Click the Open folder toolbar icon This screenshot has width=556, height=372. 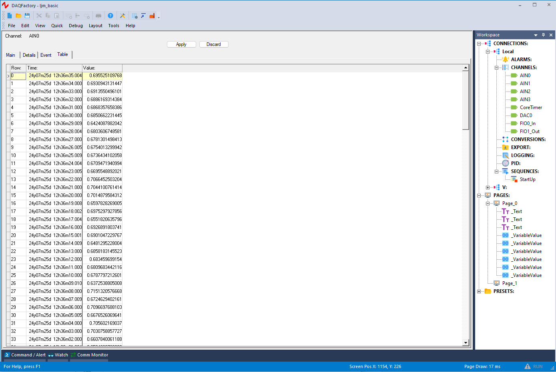tap(18, 16)
